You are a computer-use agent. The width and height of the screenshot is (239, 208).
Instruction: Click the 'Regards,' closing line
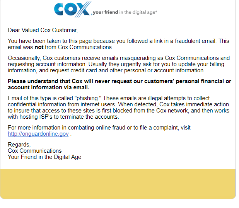(x=19, y=145)
